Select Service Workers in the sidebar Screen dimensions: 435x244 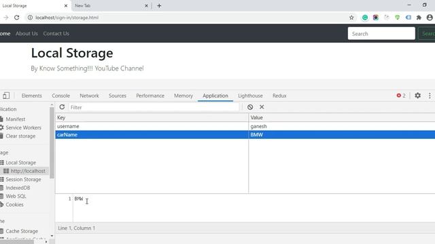coord(23,127)
